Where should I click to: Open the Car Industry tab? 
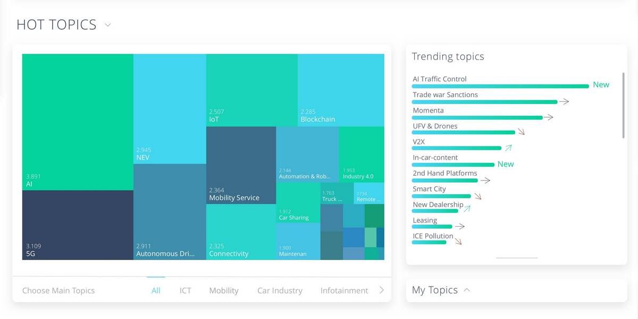[x=280, y=290]
